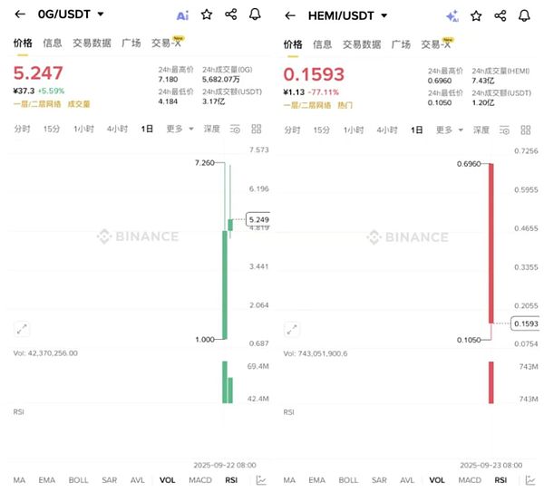Favorite the HEMI/USDT pair with the star

[476, 15]
